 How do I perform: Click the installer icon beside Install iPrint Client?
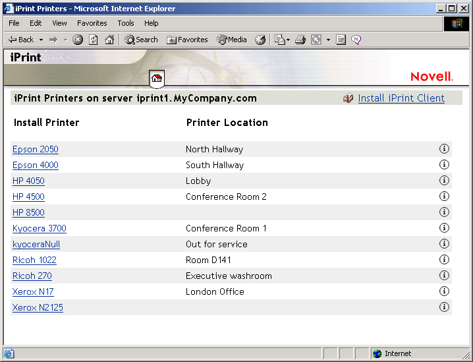click(x=348, y=98)
